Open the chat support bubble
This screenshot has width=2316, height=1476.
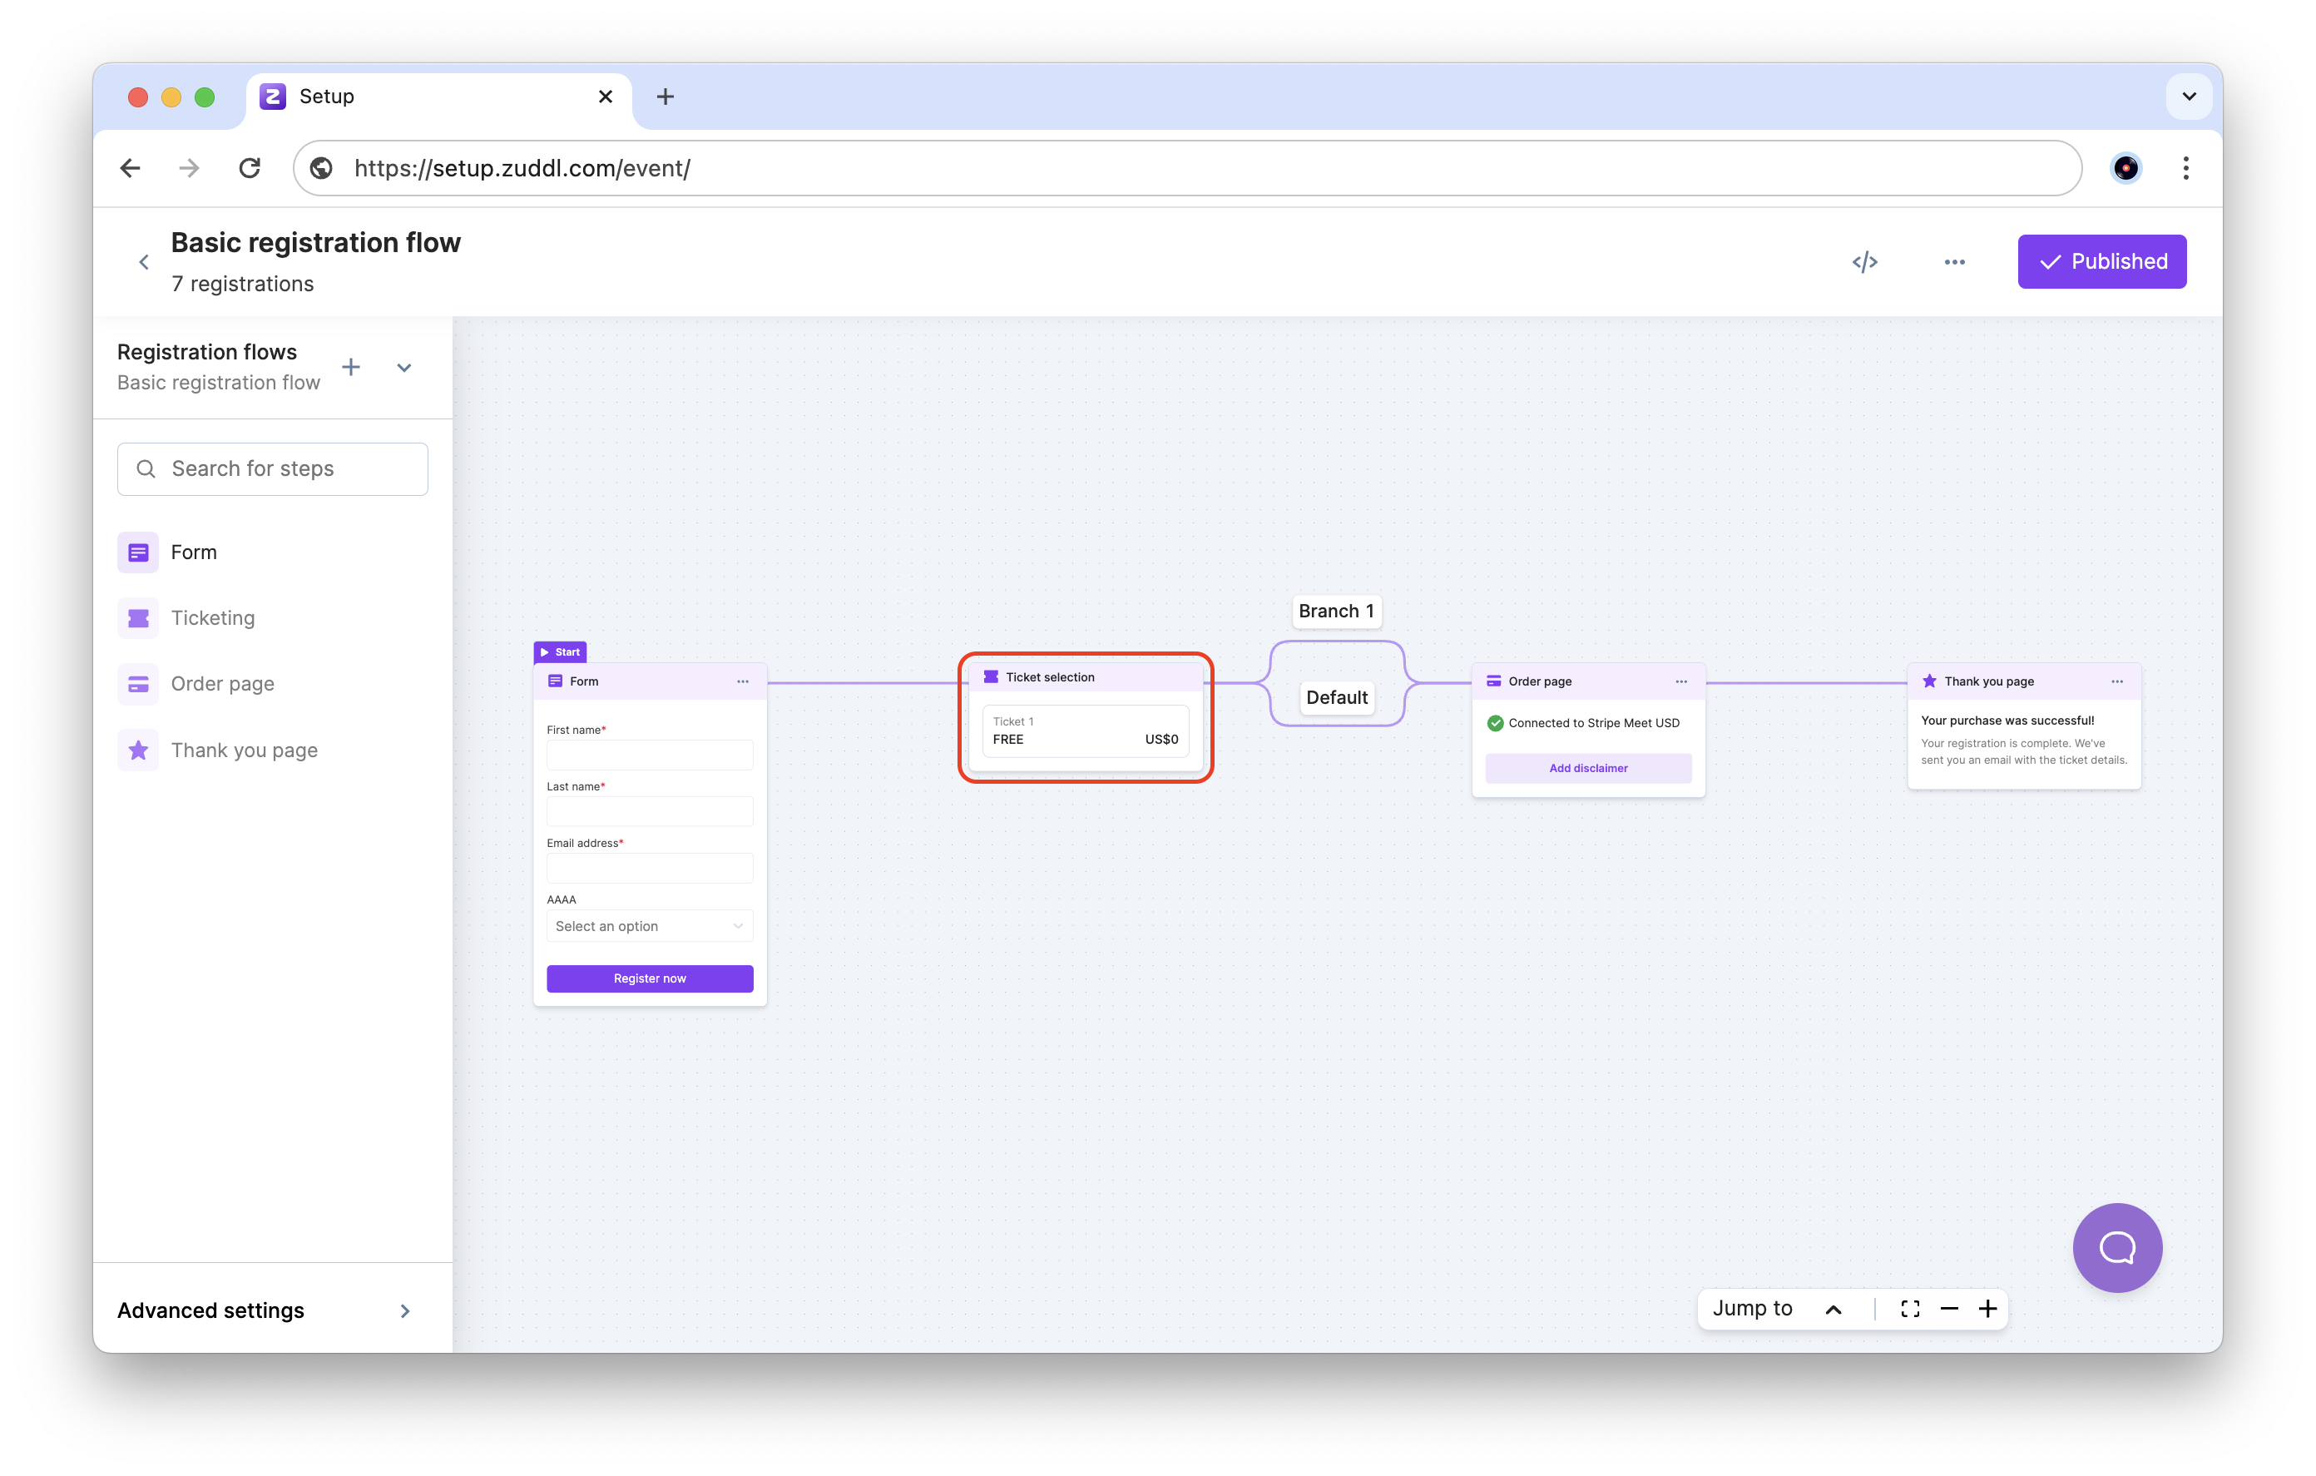tap(2116, 1247)
